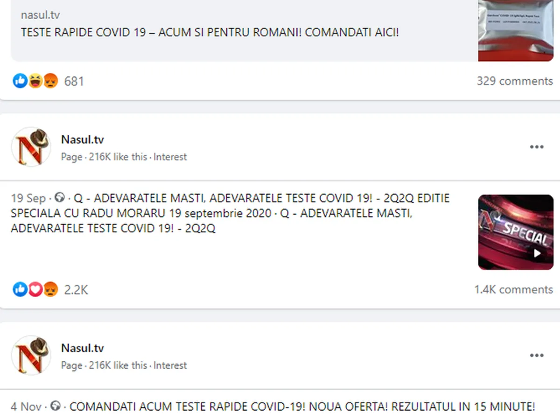The image size is (560, 420).
Task: Open the TESTE RAPIDE COVID 19 link headline
Action: pos(210,33)
